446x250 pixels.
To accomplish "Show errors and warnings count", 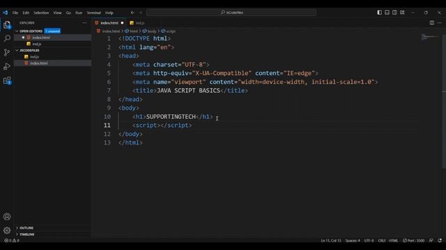I will 12,240.
